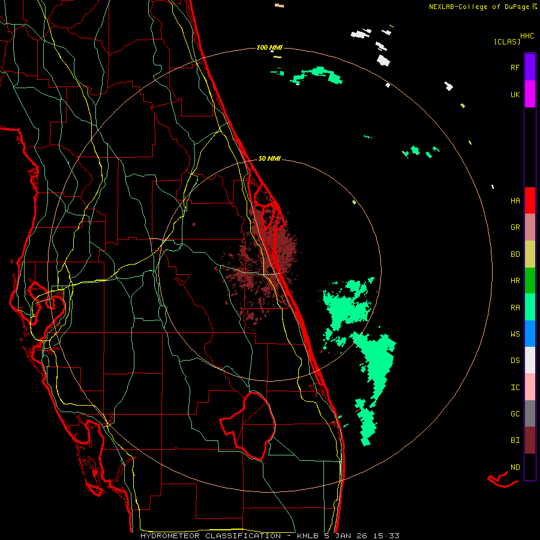Click the 100 NMI range ring label
This screenshot has height=540, width=540.
coord(269,47)
